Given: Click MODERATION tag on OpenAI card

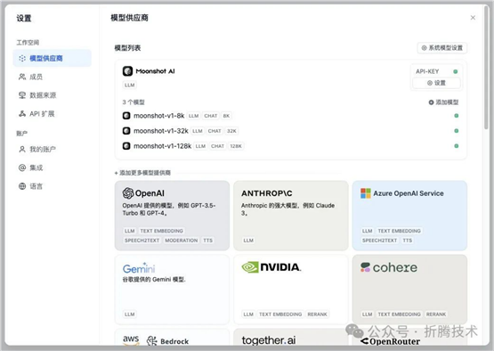Looking at the screenshot, I should 182,241.
